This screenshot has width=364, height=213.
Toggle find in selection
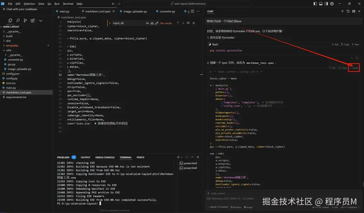coord(188,23)
